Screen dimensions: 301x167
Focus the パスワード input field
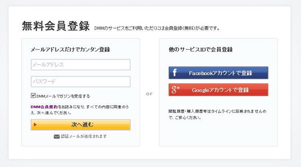click(x=80, y=81)
